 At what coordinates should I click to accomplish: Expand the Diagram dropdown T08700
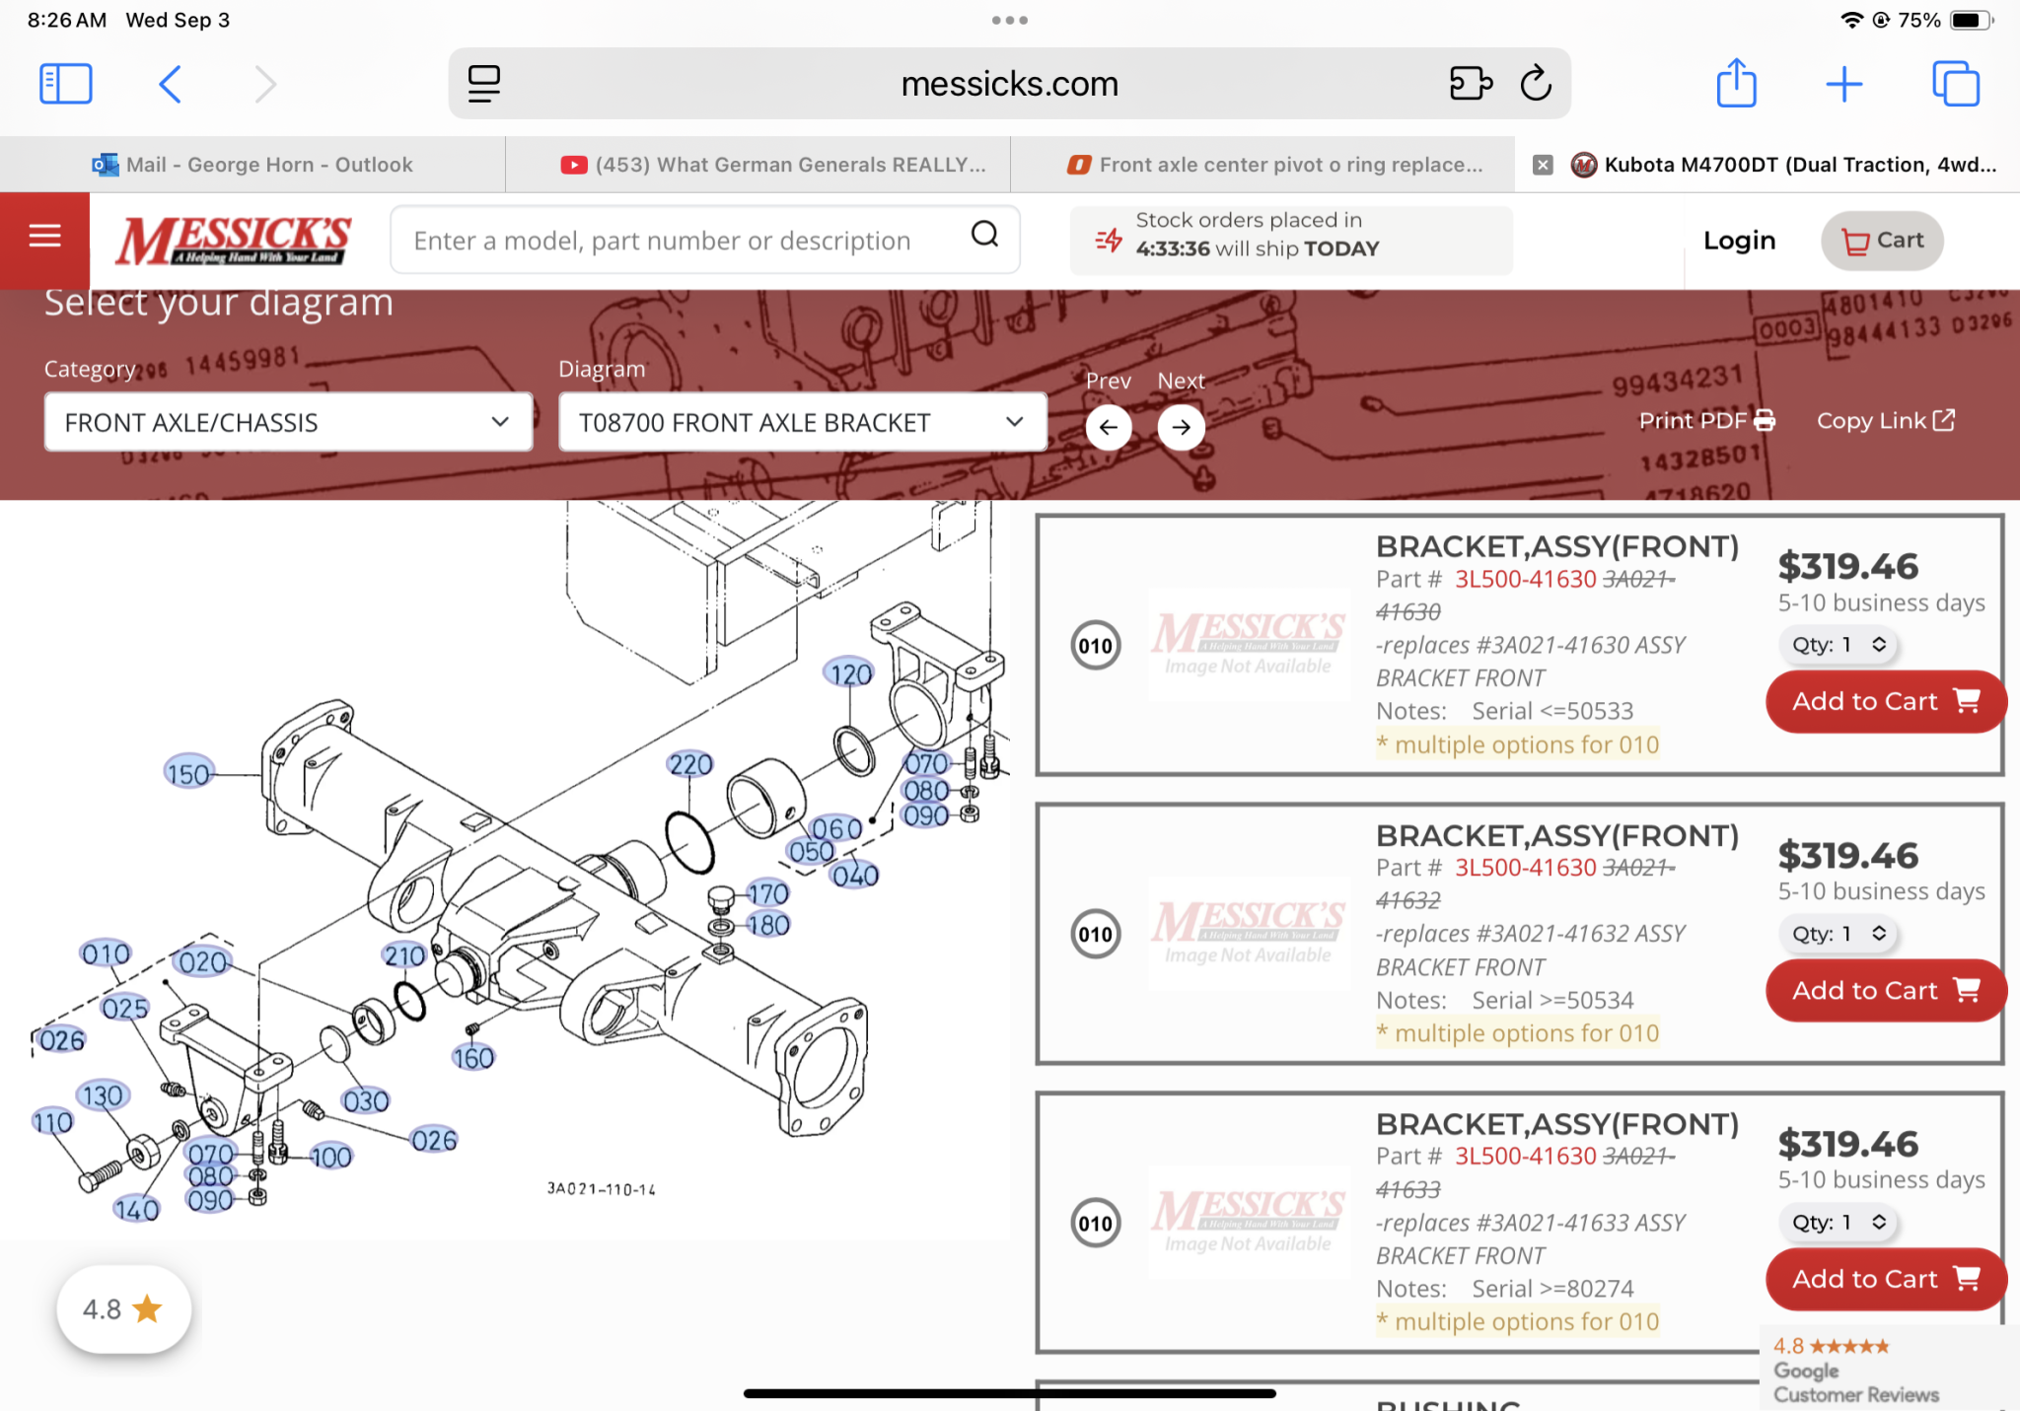click(802, 423)
